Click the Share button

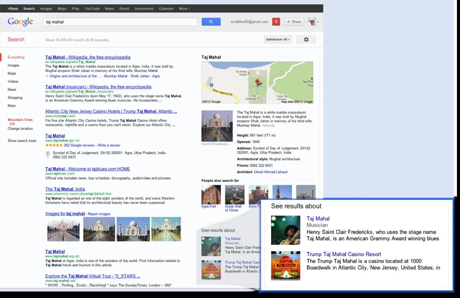pyautogui.click(x=294, y=22)
